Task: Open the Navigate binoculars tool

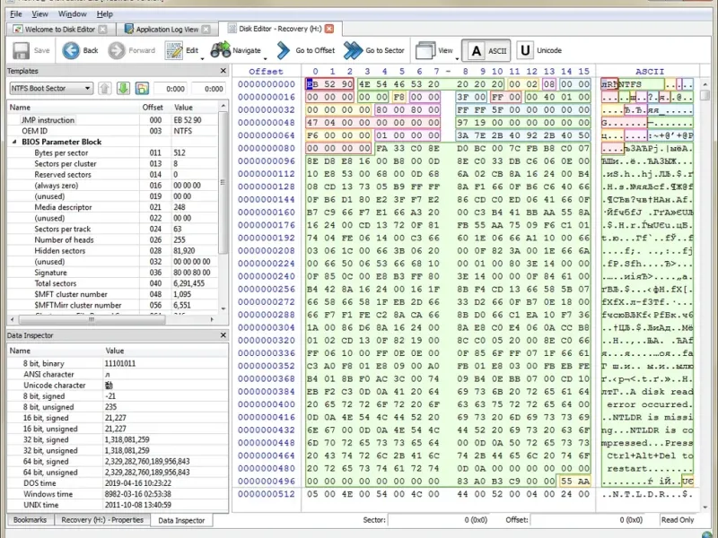Action: (x=220, y=50)
